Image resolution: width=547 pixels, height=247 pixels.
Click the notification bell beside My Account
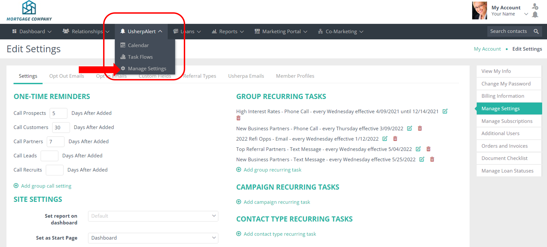[535, 14]
